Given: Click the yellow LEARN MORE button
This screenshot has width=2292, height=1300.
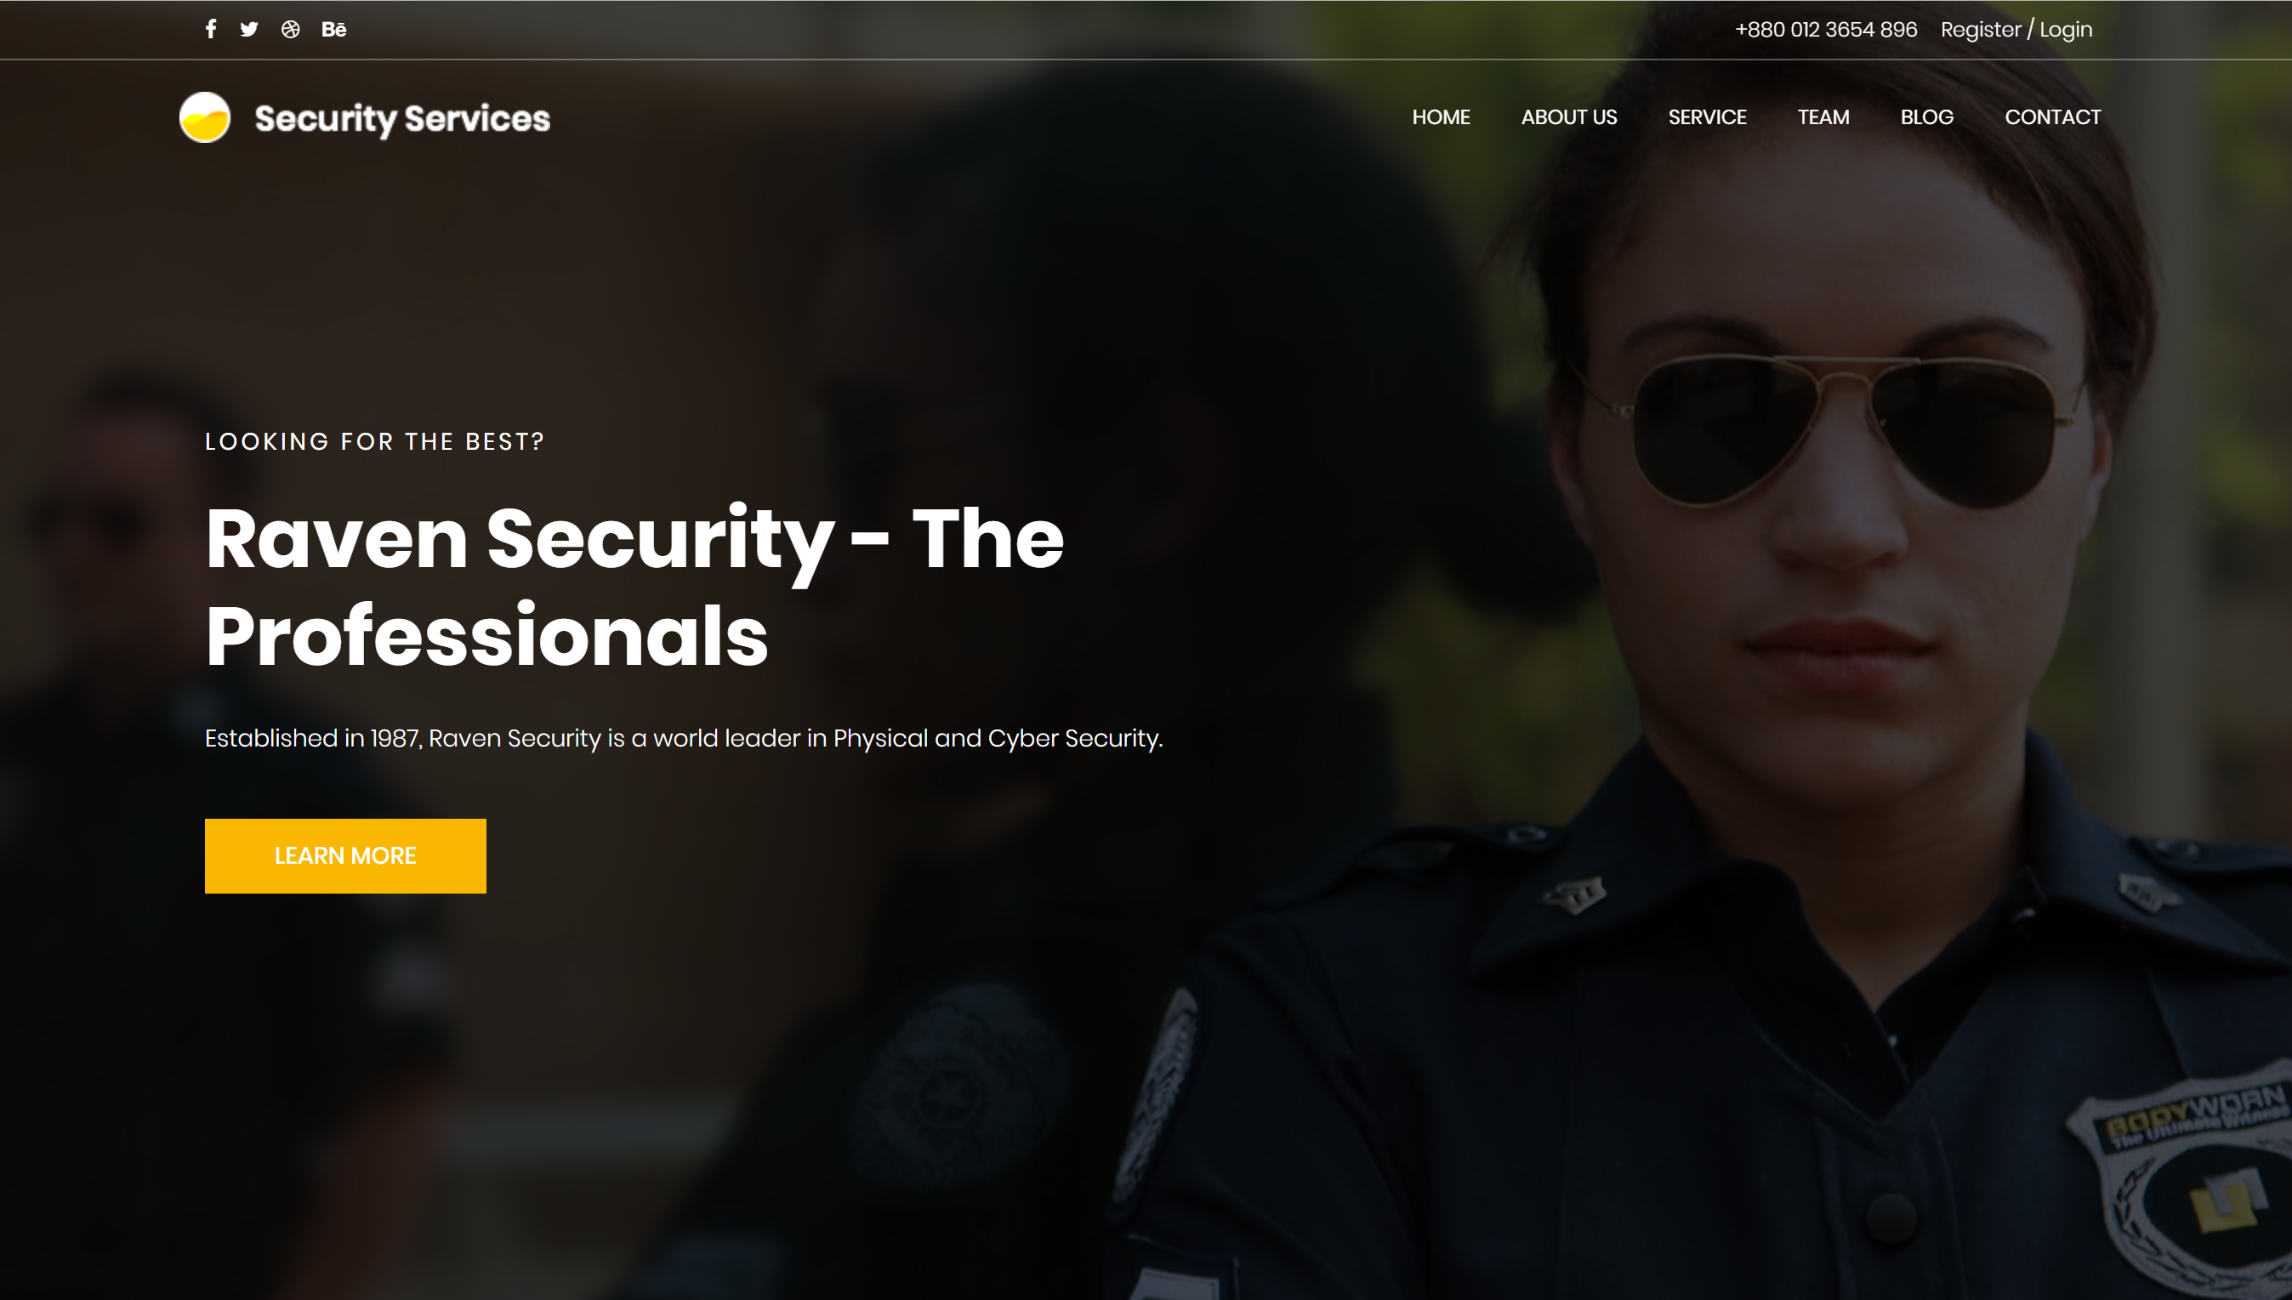Looking at the screenshot, I should click(x=345, y=855).
